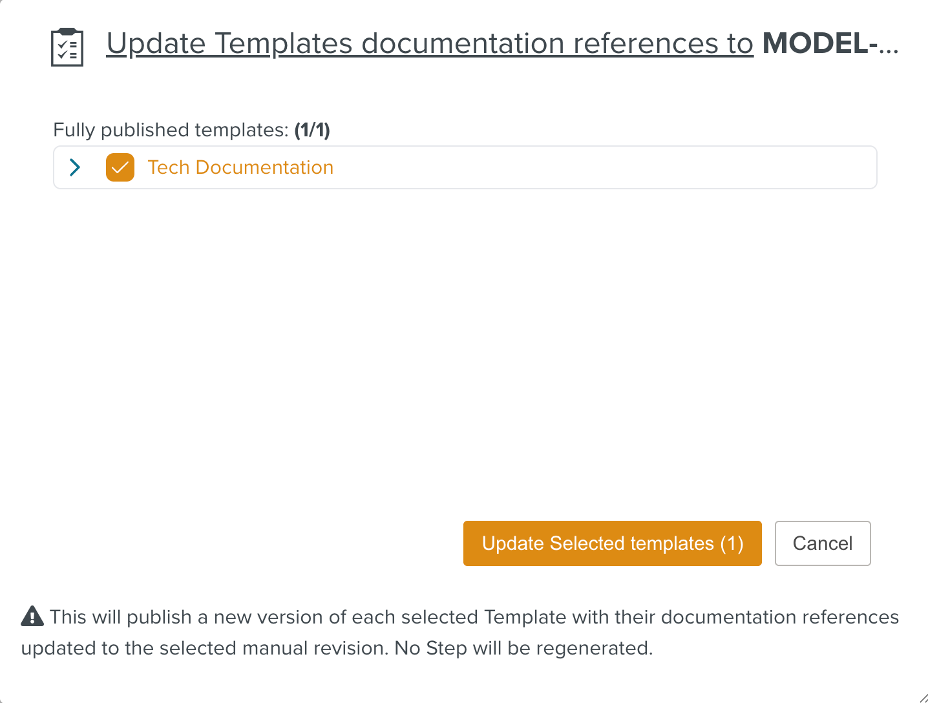Click the publish new version warning text
The height and width of the screenshot is (703, 928).
pos(452,617)
